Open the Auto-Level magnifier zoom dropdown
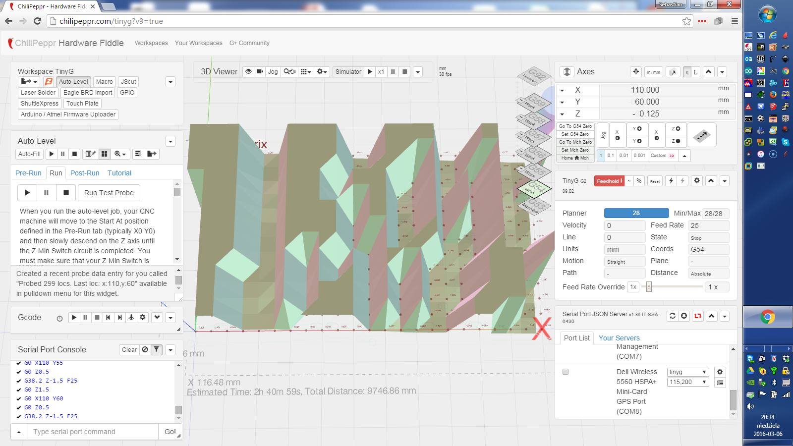The width and height of the screenshot is (793, 446). (x=120, y=154)
